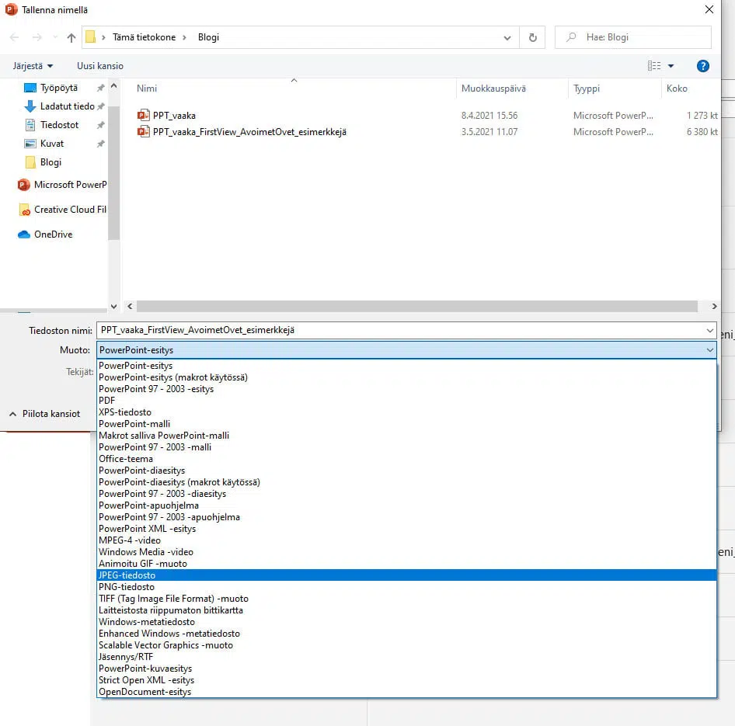Click the Back navigation arrow
The height and width of the screenshot is (726, 735).
14,37
